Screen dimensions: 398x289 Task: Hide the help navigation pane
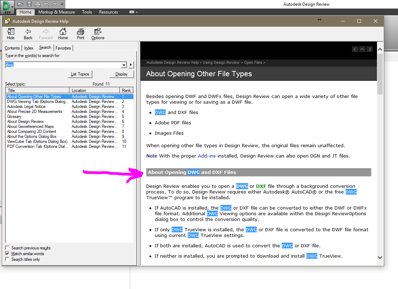coord(10,34)
